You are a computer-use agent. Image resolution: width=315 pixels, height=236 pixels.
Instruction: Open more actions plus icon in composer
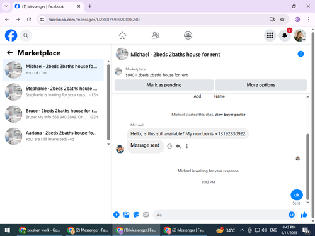pyautogui.click(x=117, y=215)
